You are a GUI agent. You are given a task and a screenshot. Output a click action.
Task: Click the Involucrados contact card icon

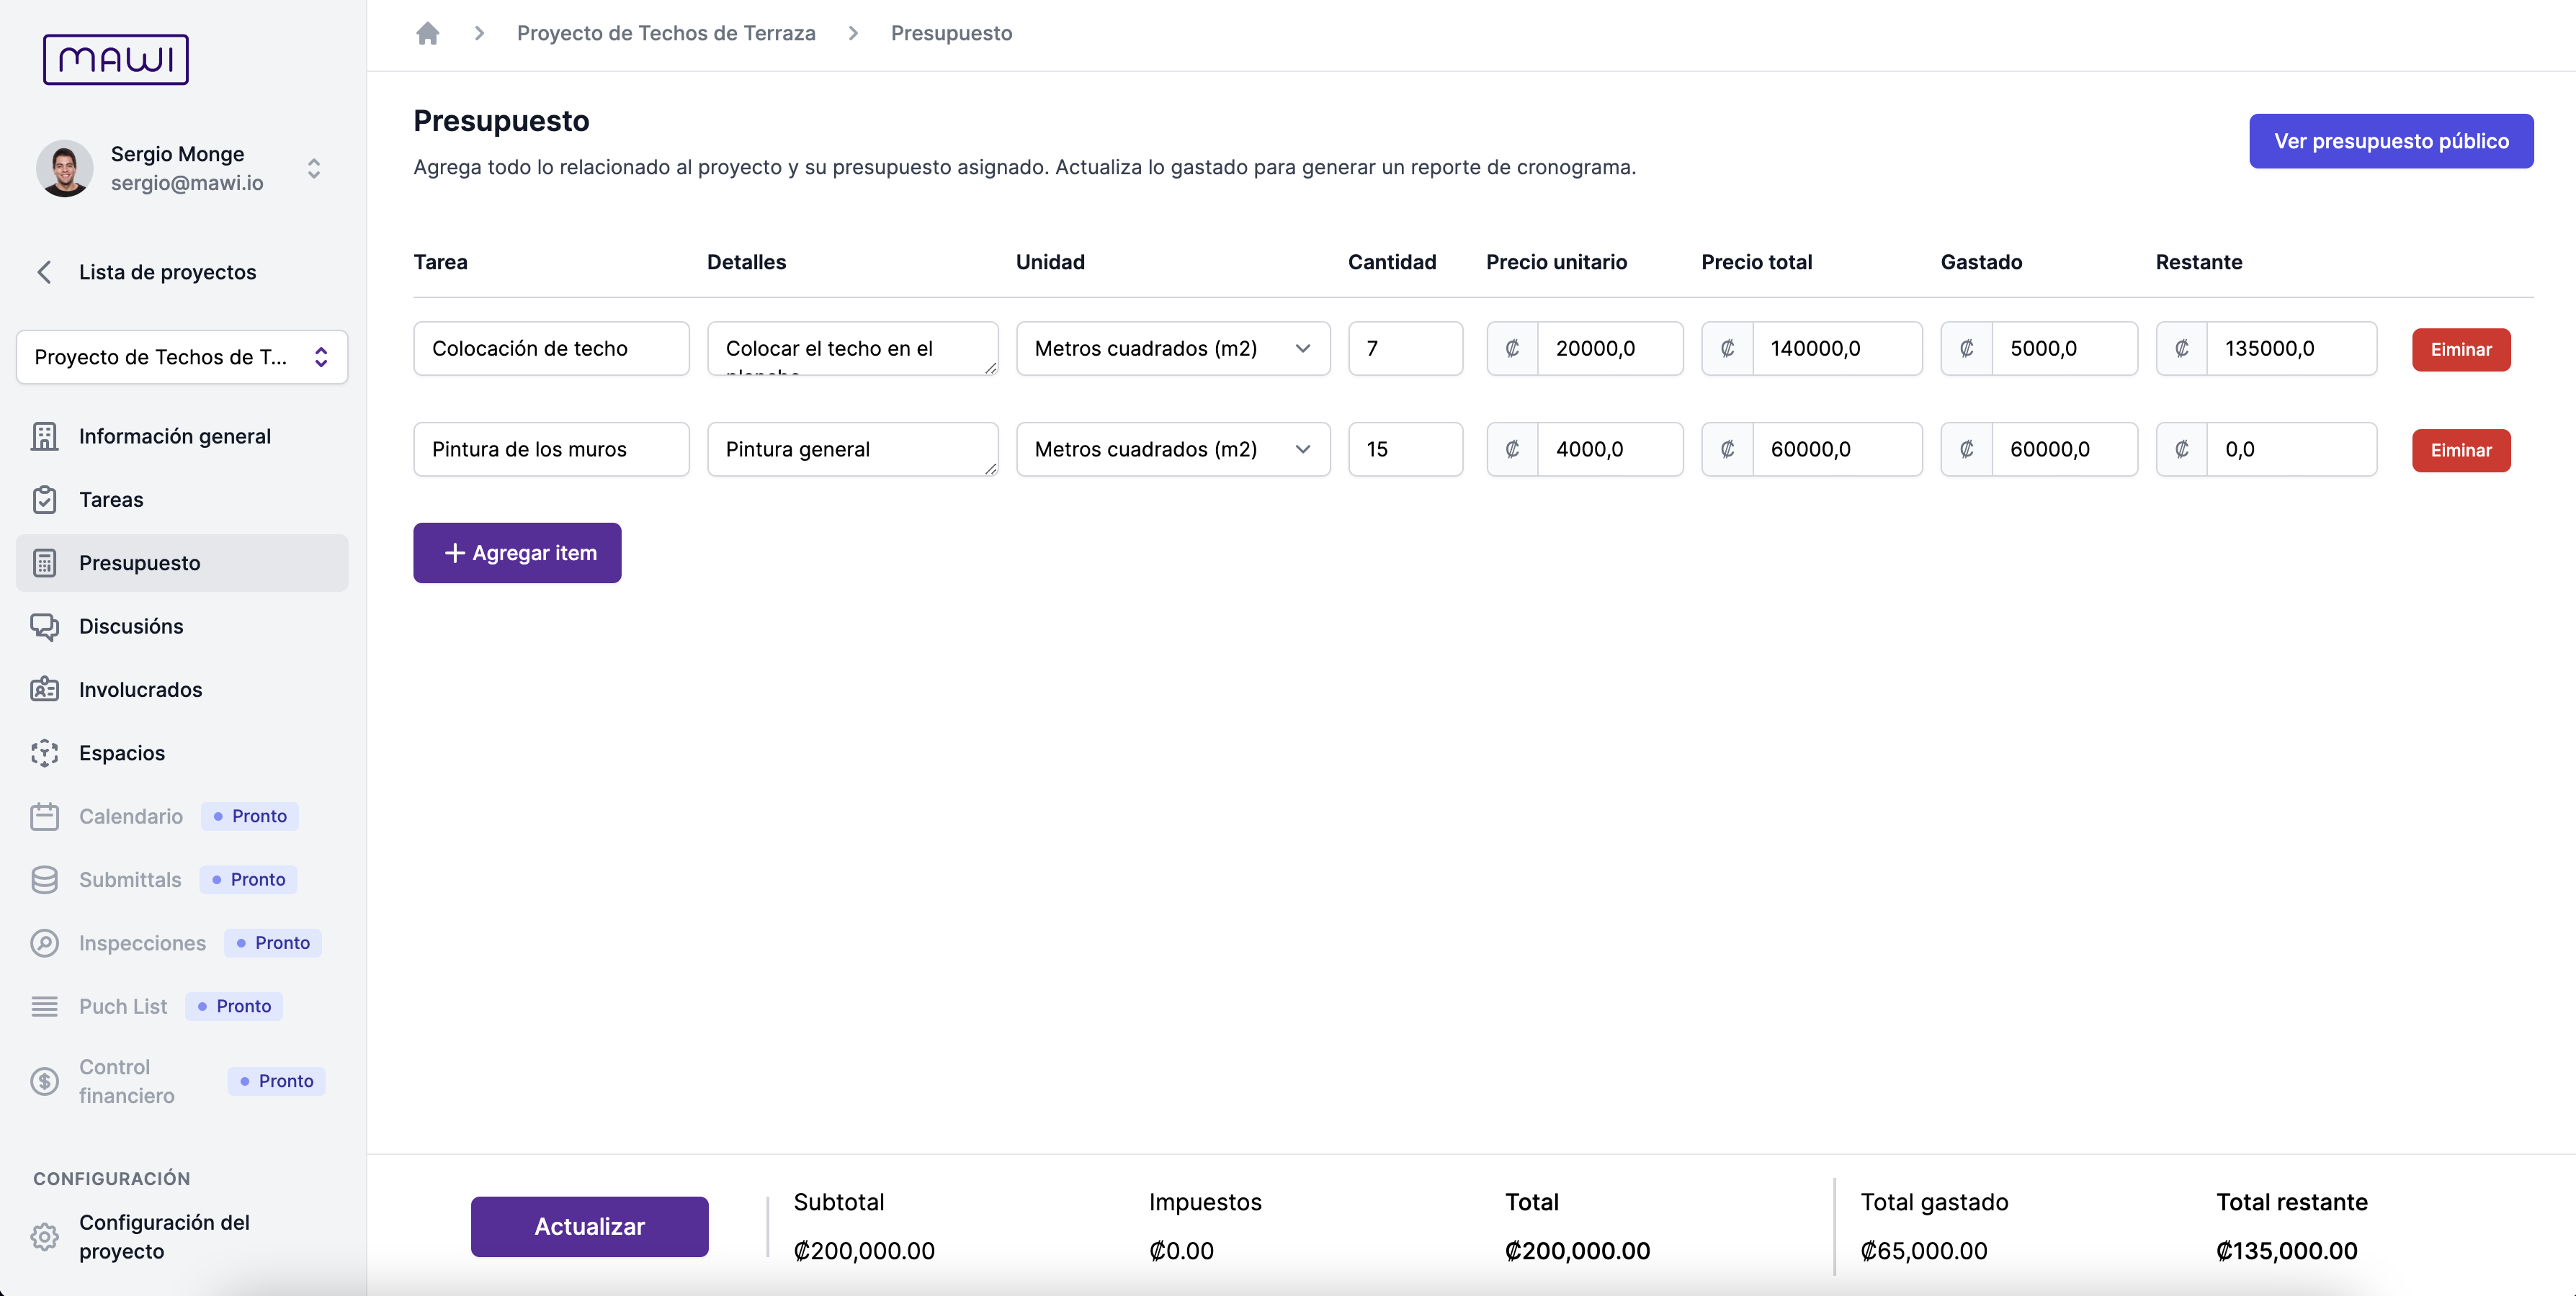click(44, 690)
